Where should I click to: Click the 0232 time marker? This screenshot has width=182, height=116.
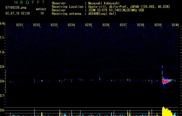pyautogui.click(x=37, y=25)
